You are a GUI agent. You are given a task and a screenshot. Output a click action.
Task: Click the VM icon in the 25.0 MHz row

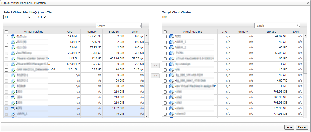click(x=13, y=53)
